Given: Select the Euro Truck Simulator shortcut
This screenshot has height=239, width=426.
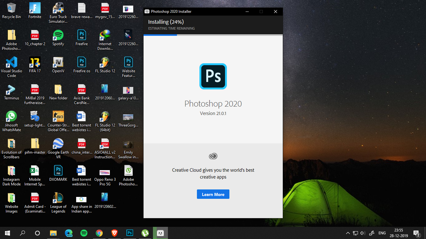Looking at the screenshot, I should point(58,13).
